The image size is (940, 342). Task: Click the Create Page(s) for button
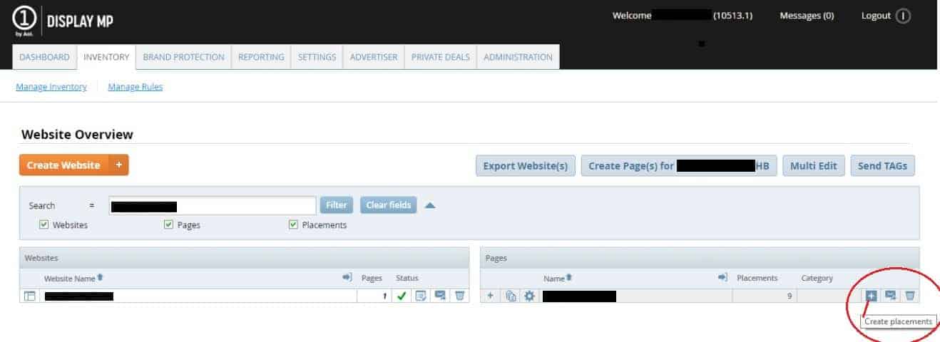point(679,165)
